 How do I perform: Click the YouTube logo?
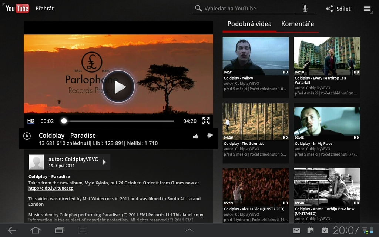17,8
